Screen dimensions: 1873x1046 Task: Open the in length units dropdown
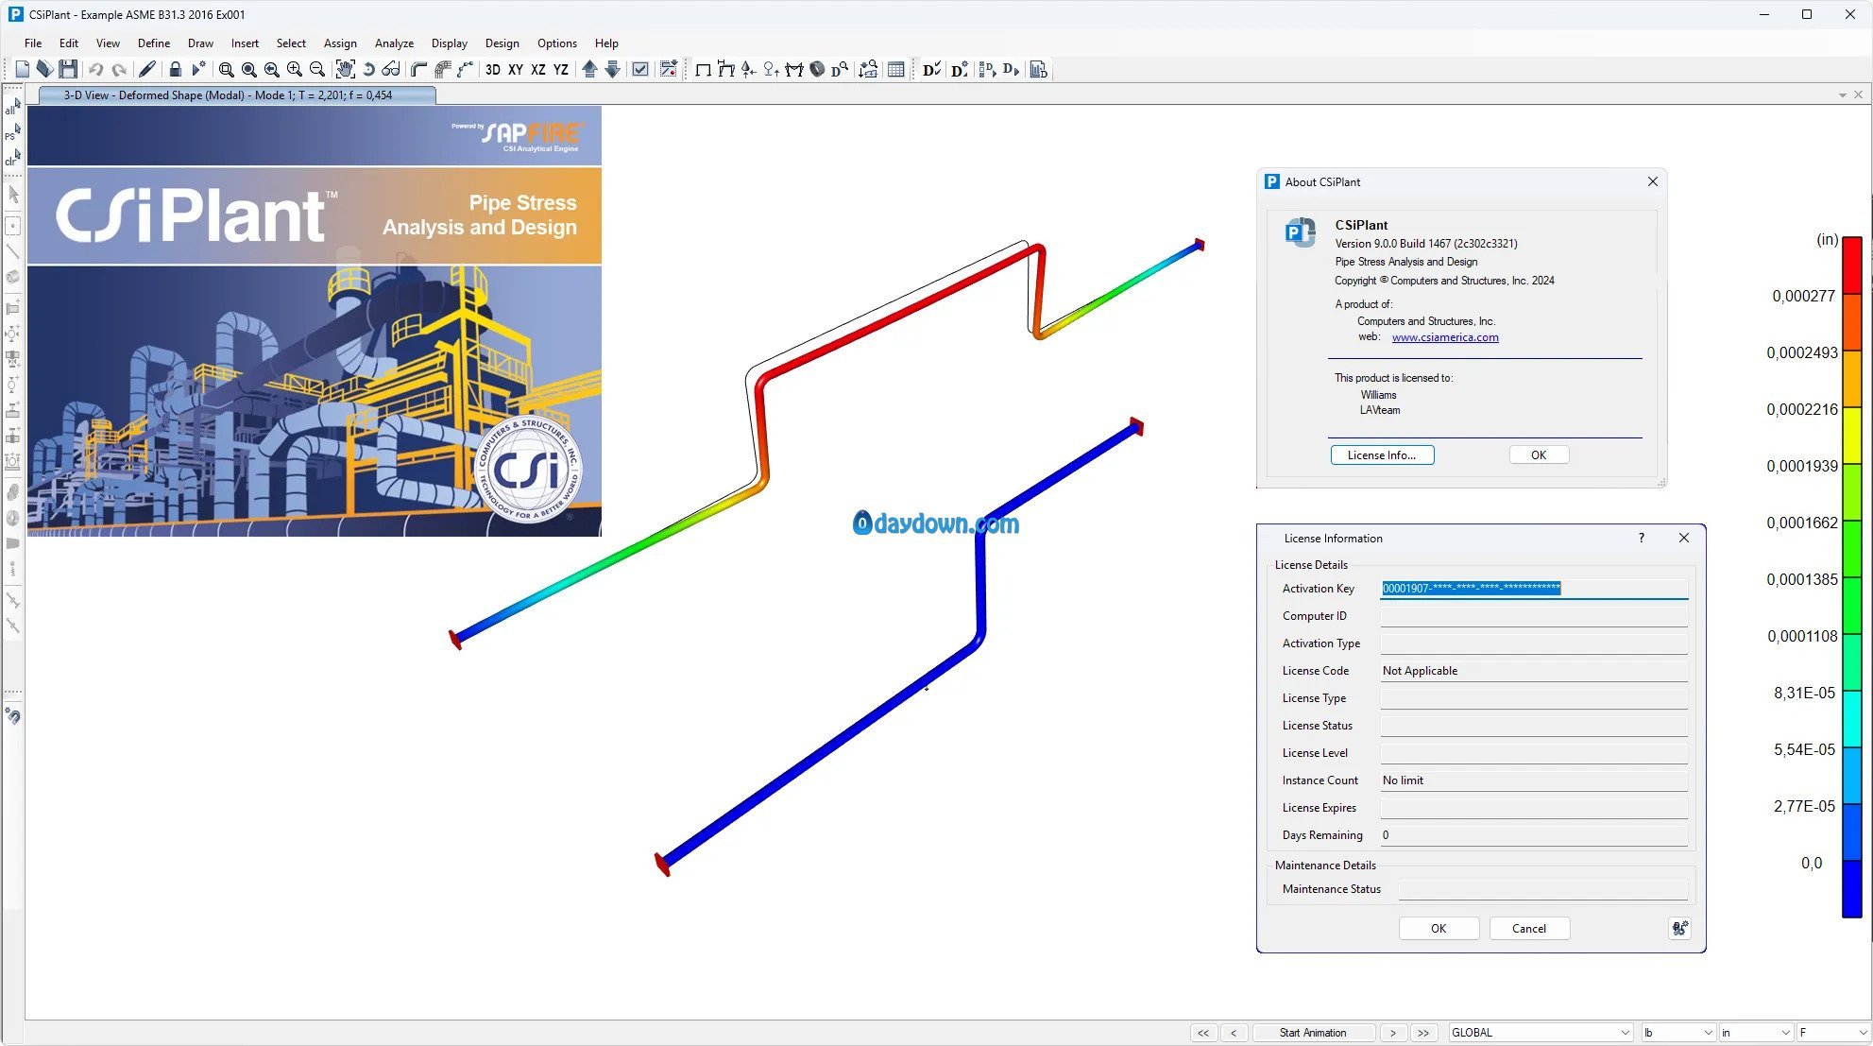pos(1756,1033)
